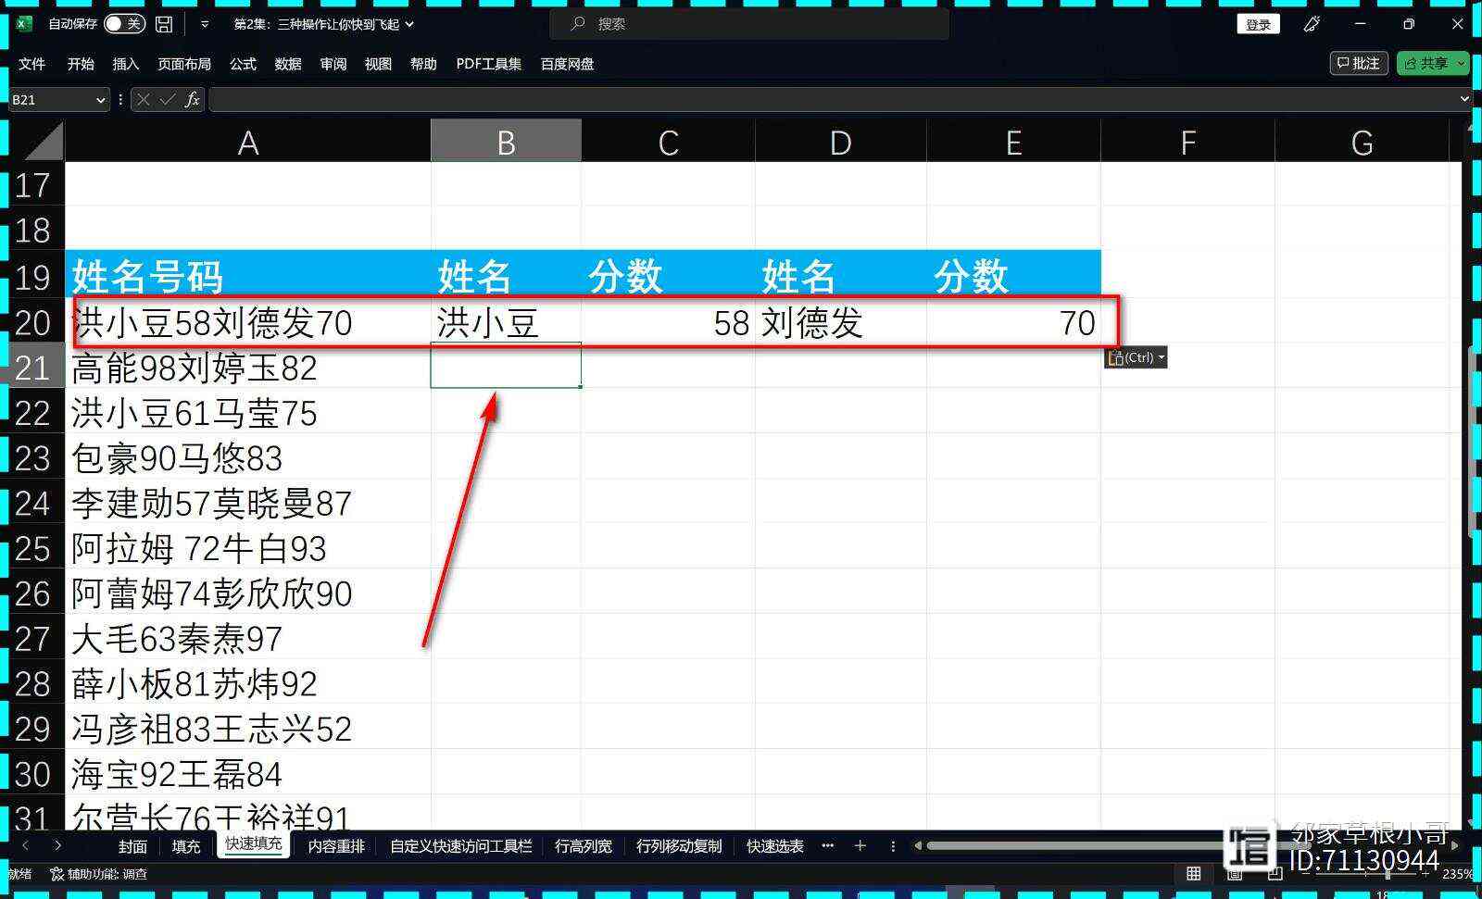Open the 帮助 ribbon tab
1482x899 pixels.
click(x=423, y=64)
